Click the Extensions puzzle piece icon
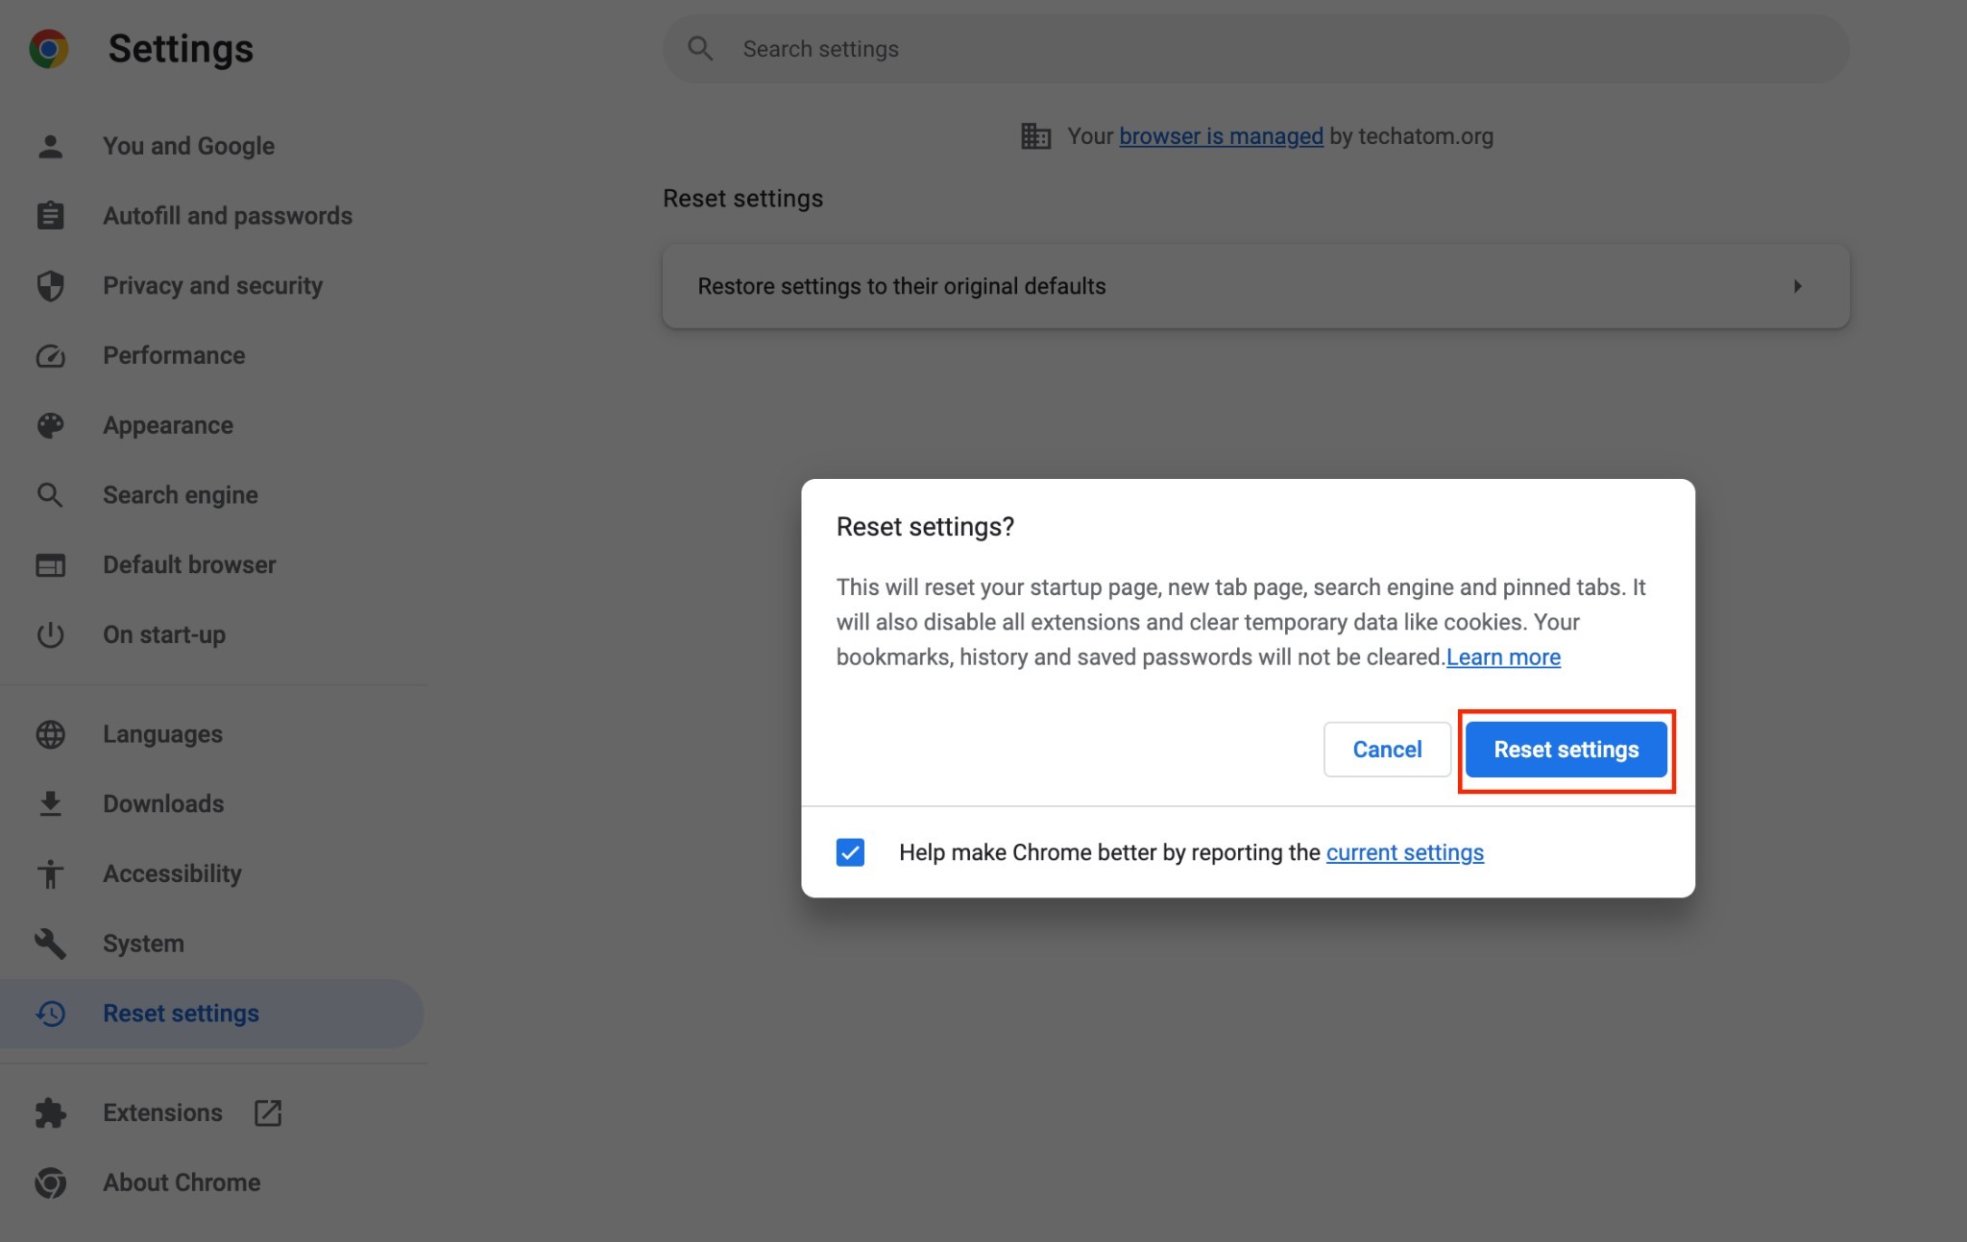 coord(50,1112)
